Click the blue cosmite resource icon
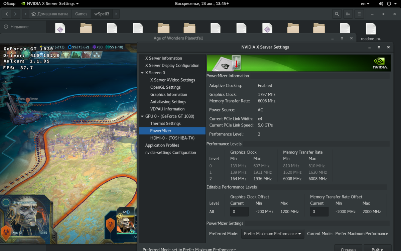Image resolution: width=401 pixels, height=251 pixels. pyautogui.click(x=70, y=47)
